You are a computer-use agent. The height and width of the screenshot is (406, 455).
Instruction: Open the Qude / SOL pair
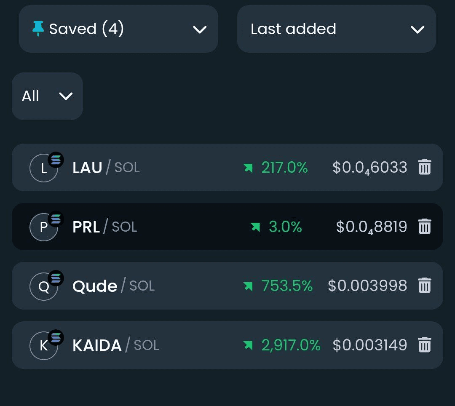113,286
